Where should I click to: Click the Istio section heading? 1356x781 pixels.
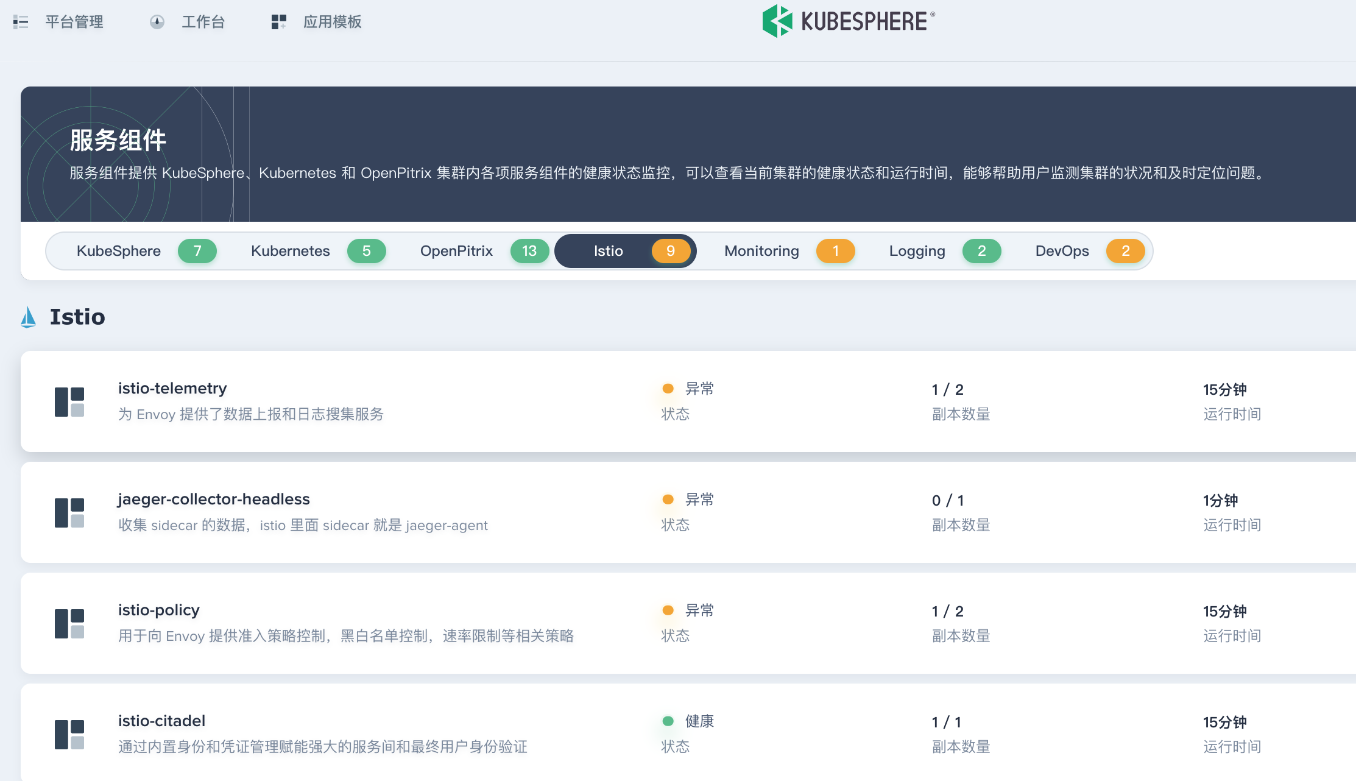coord(77,317)
